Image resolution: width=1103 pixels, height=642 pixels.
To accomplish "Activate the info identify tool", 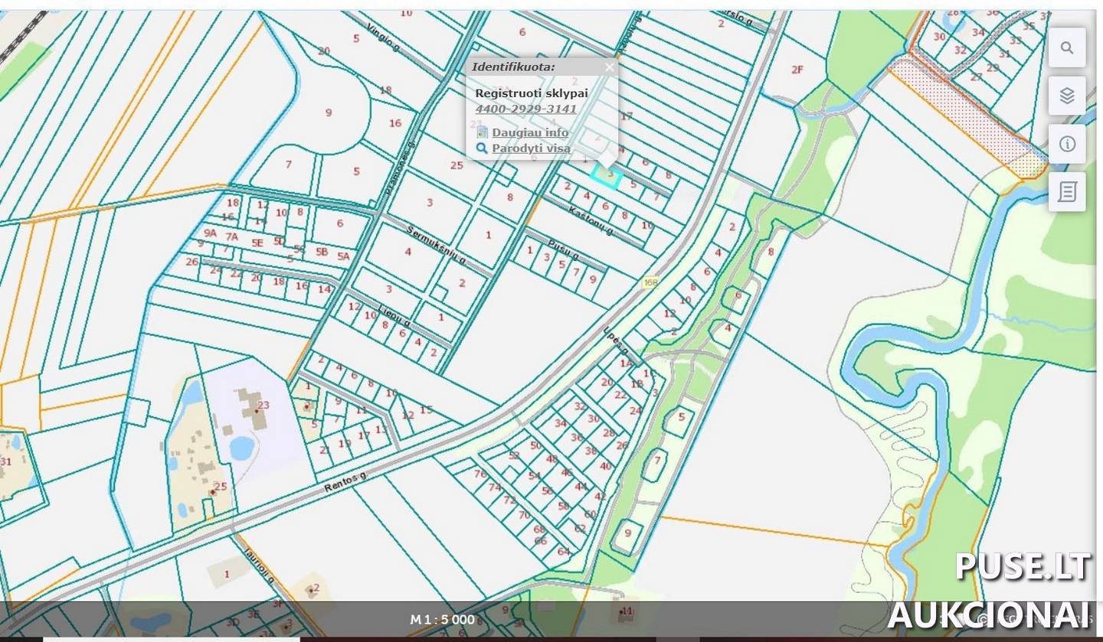I will (1067, 144).
